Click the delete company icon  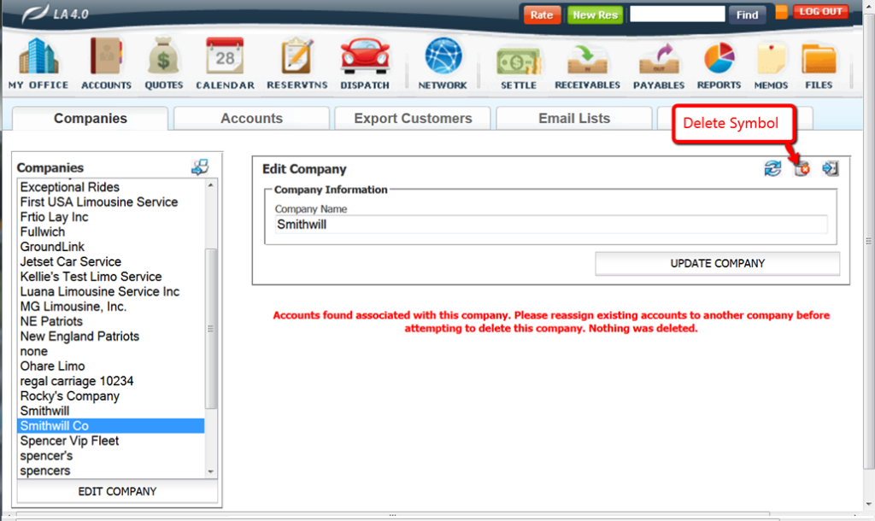click(x=802, y=169)
